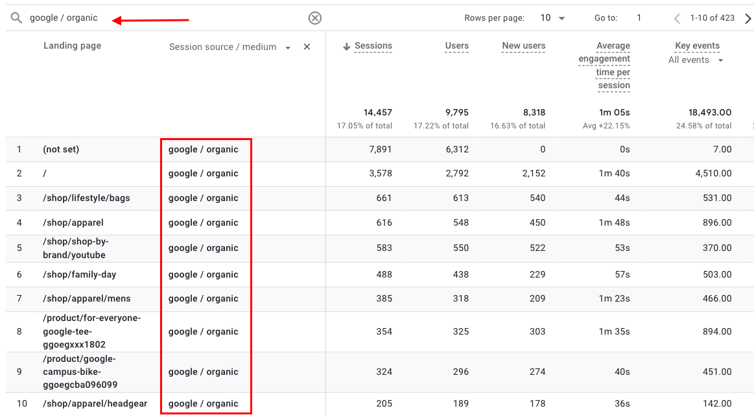Click the search magnifier icon
This screenshot has width=754, height=417.
16,18
